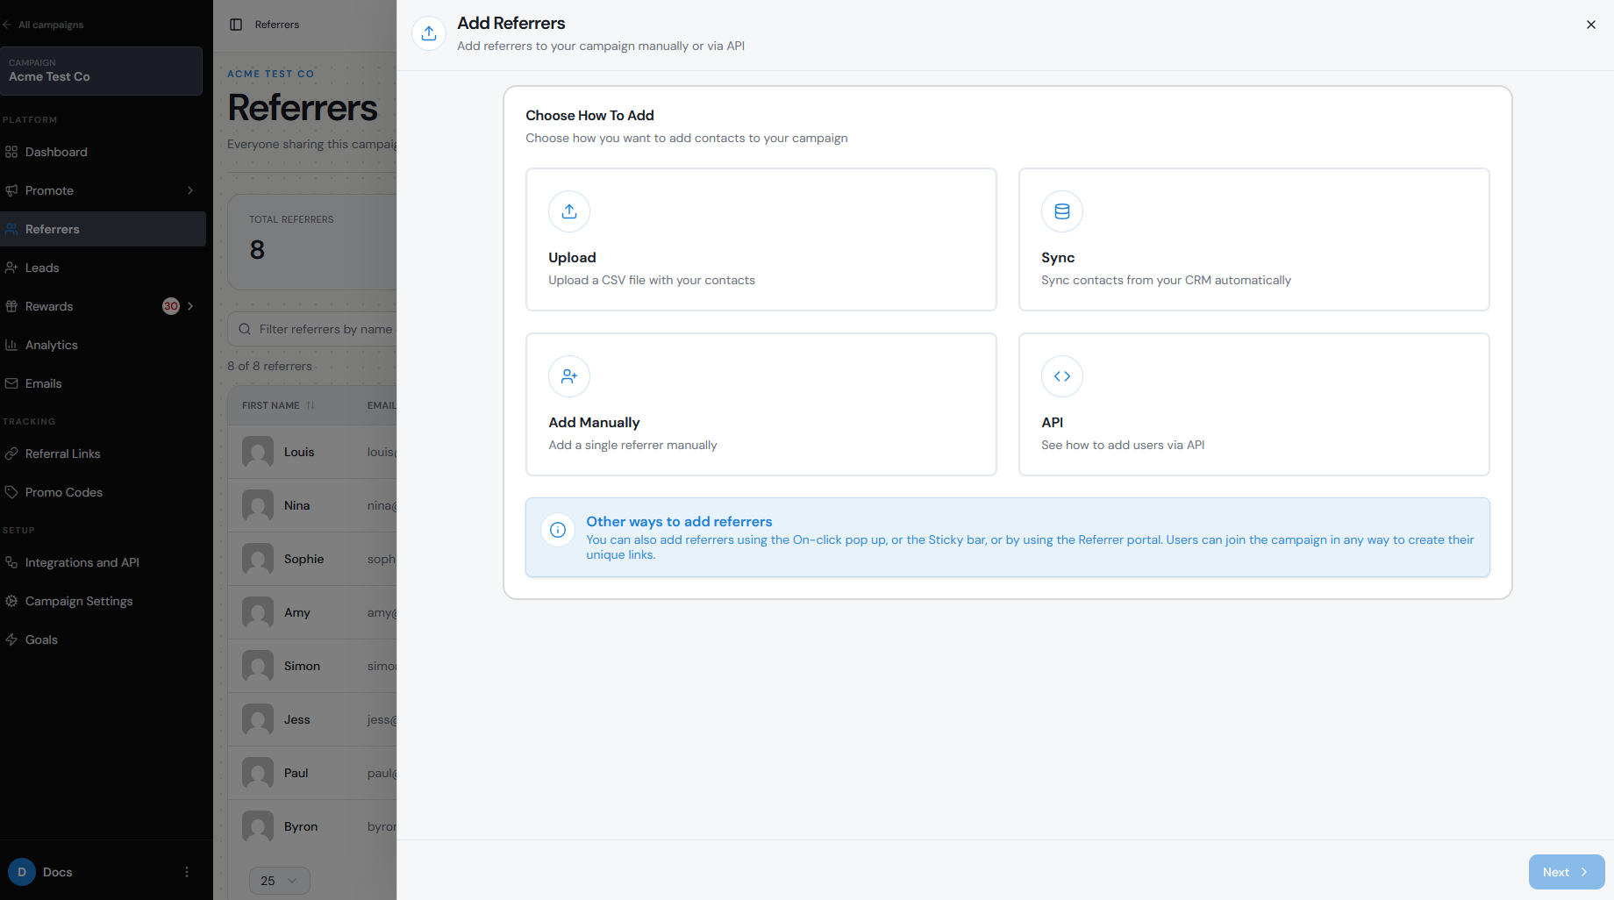The height and width of the screenshot is (900, 1614).
Task: Click the Referrers breadcrumb text
Action: click(277, 25)
